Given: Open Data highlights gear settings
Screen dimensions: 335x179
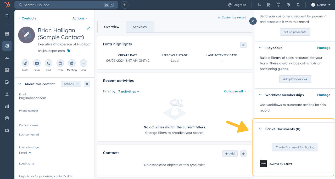Looking at the screenshot, I should [x=243, y=45].
